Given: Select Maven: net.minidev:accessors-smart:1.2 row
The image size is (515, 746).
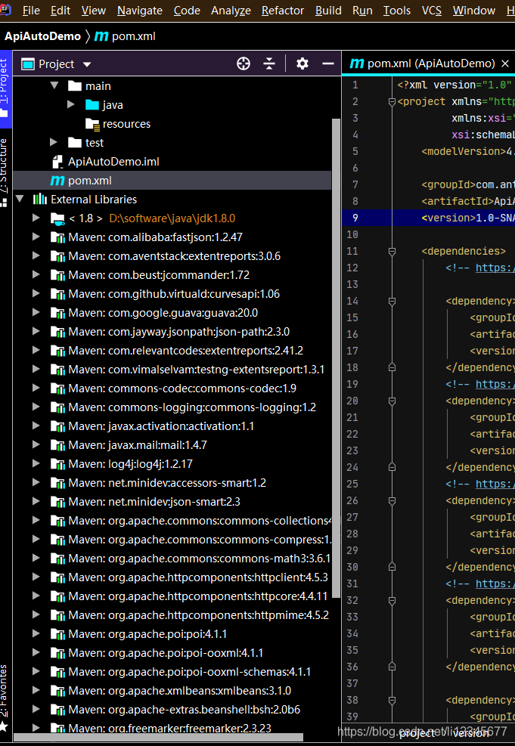Looking at the screenshot, I should (x=172, y=482).
